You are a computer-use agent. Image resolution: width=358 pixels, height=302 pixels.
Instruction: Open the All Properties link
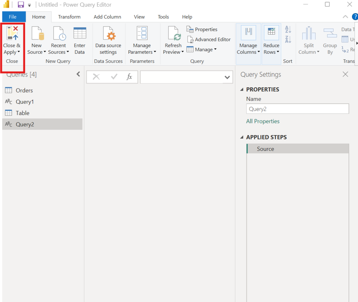263,121
